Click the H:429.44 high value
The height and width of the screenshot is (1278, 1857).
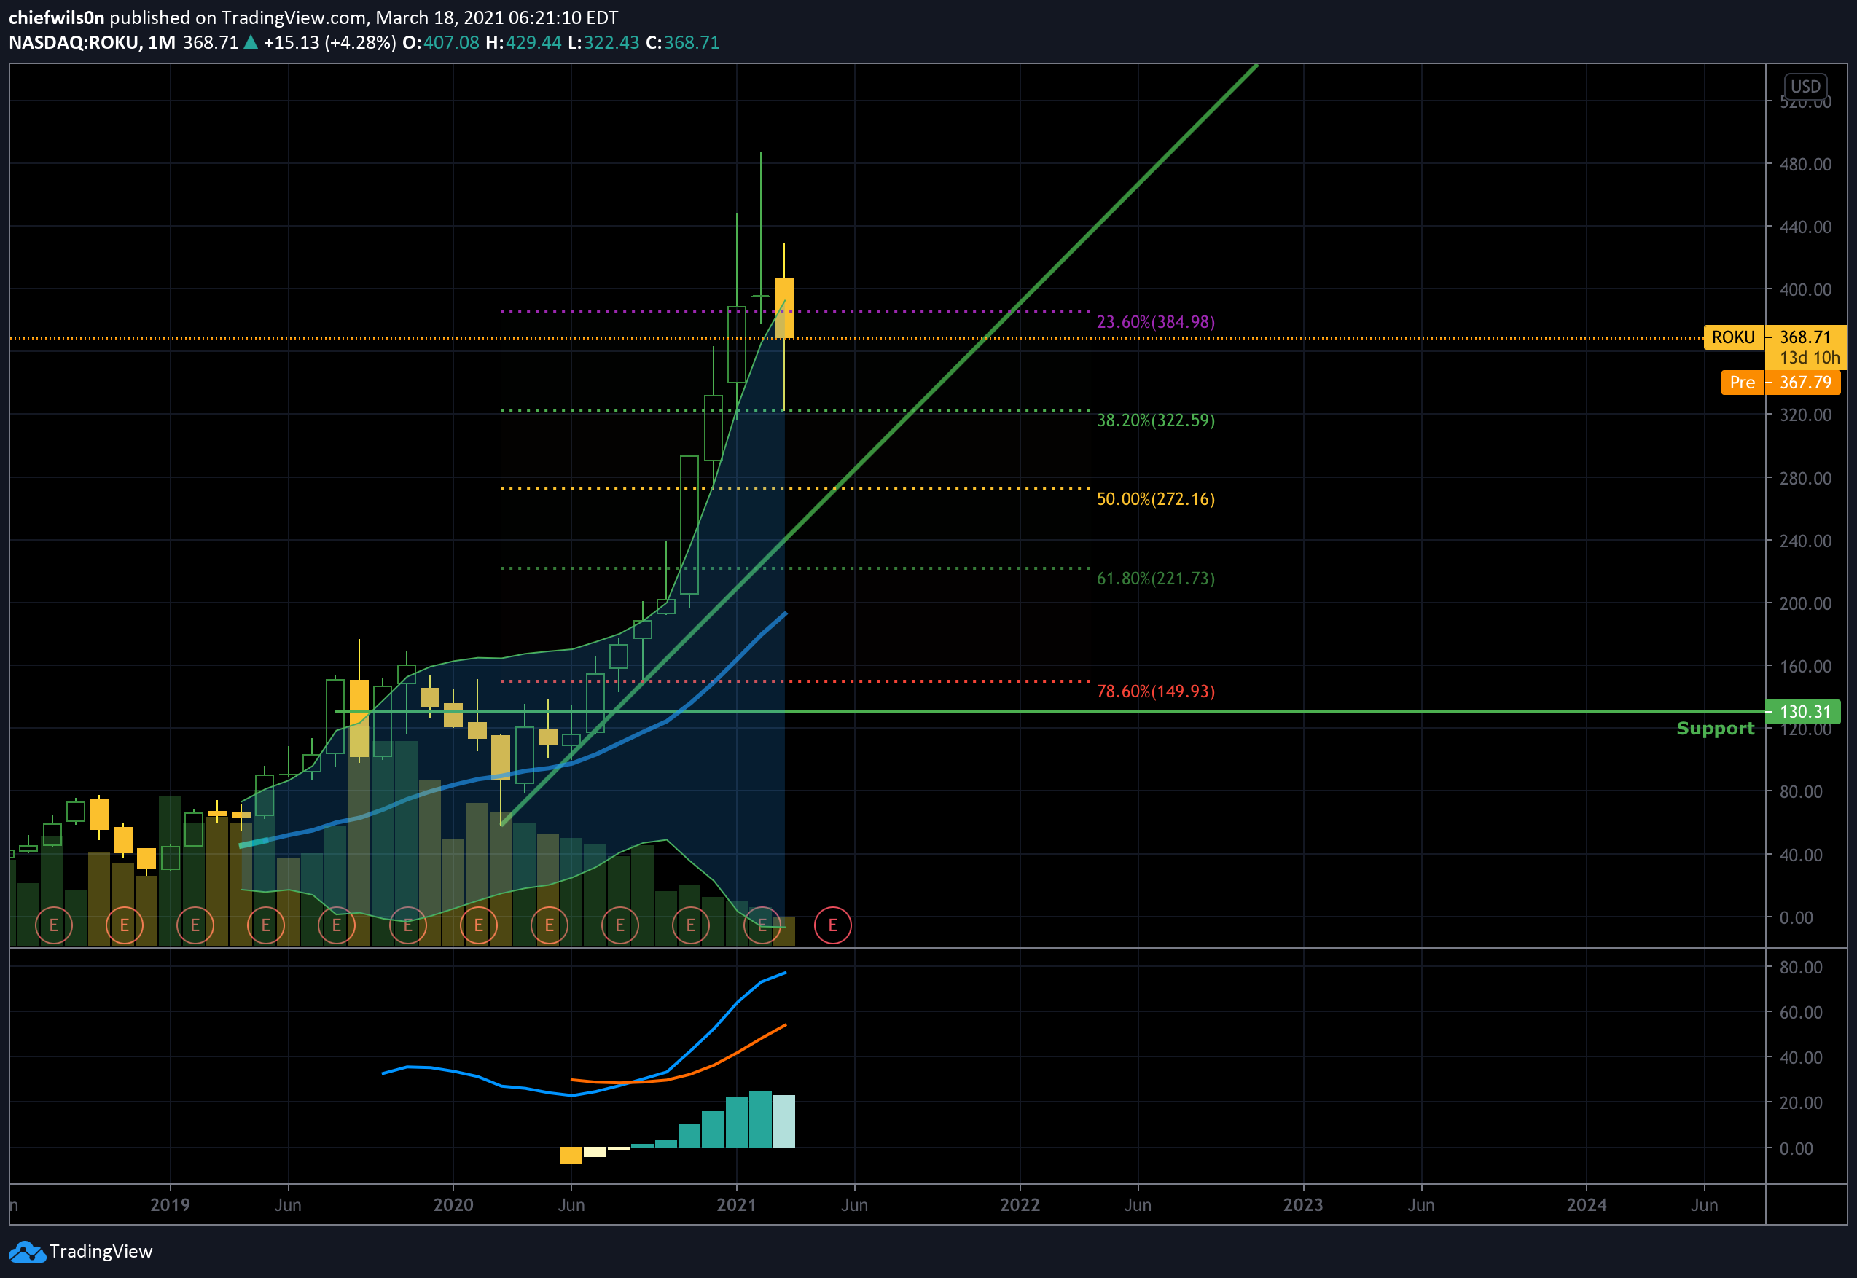pos(524,42)
